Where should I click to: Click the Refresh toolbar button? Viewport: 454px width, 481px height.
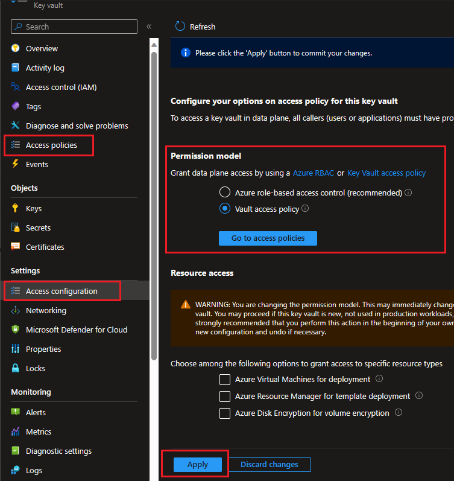tap(195, 27)
